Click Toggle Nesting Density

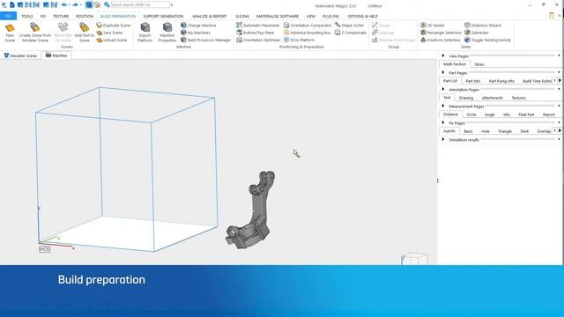click(487, 40)
